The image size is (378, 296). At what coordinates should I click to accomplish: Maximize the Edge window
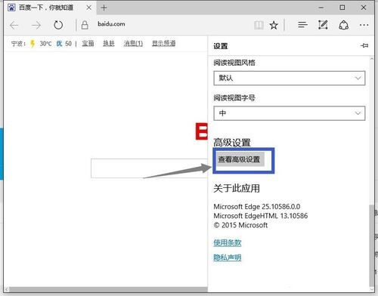coord(342,8)
